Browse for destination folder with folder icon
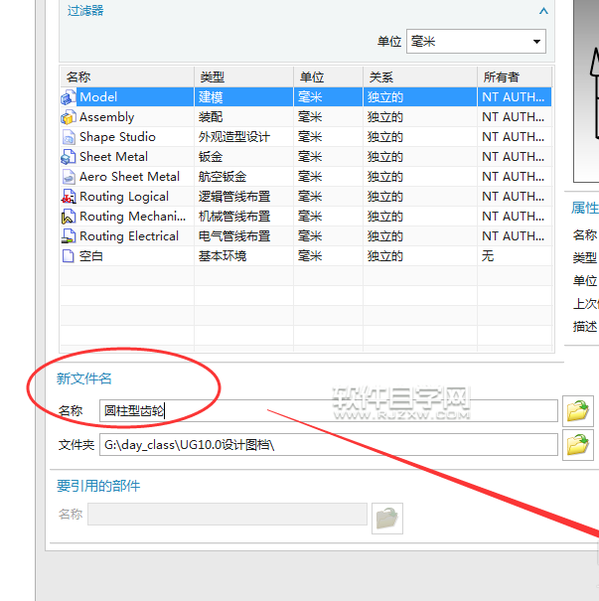Image resolution: width=599 pixels, height=601 pixels. (x=578, y=445)
